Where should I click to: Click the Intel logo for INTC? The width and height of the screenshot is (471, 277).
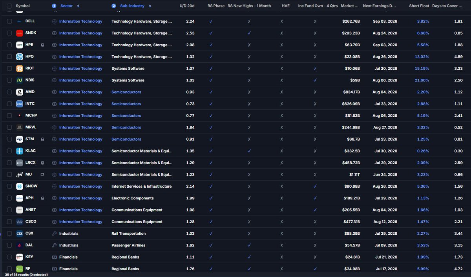pos(20,104)
